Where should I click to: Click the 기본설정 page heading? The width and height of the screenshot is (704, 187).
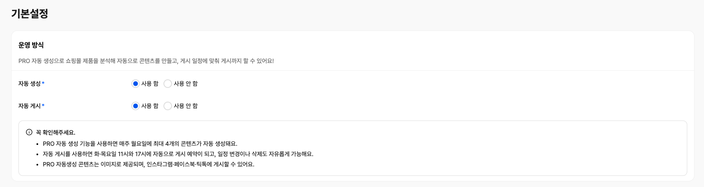pos(30,14)
